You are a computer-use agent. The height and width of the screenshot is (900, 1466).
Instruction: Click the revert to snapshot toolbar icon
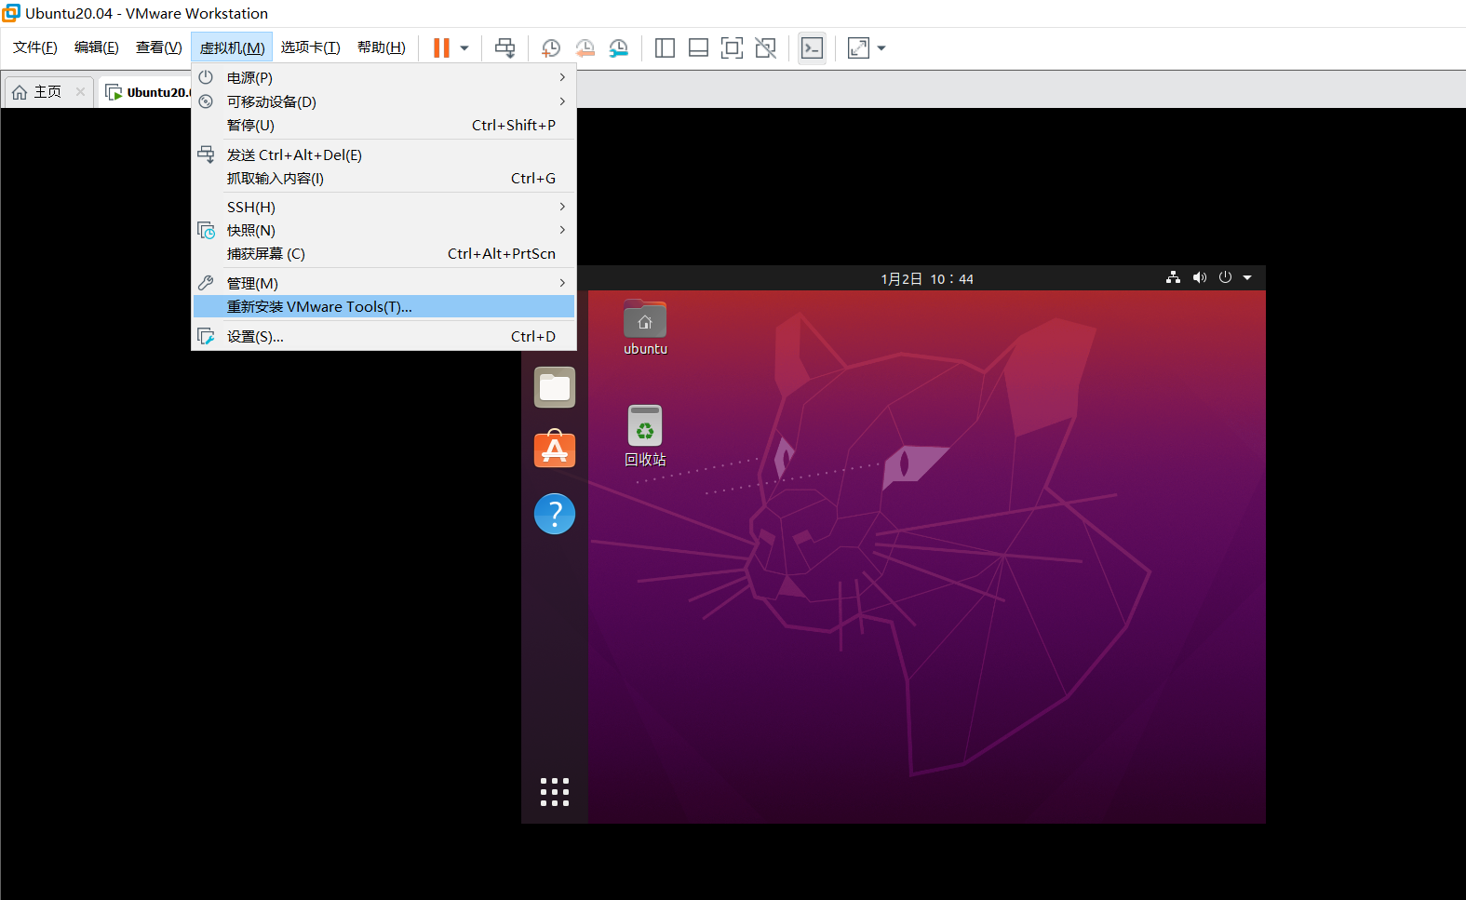(x=585, y=48)
